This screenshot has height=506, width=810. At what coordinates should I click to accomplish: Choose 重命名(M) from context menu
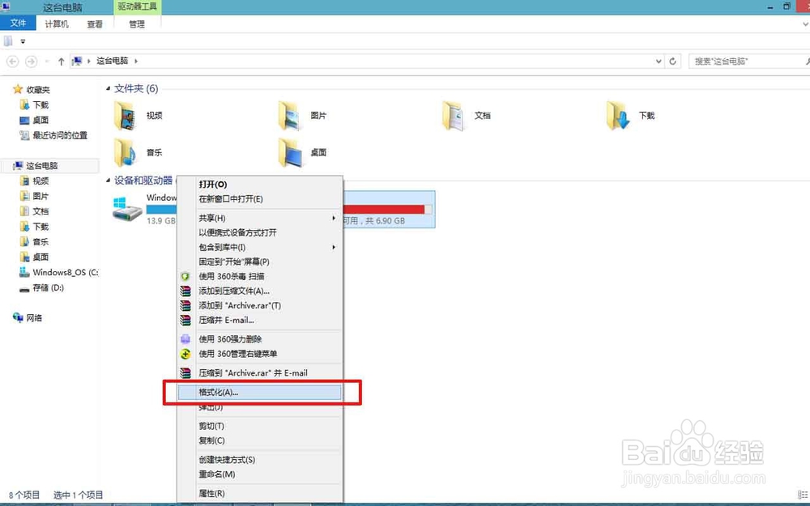259,474
